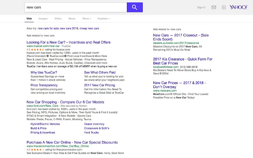The image size is (253, 158).
Task: Open the 'See What Others Paid' sitelink
Action: pyautogui.click(x=100, y=72)
